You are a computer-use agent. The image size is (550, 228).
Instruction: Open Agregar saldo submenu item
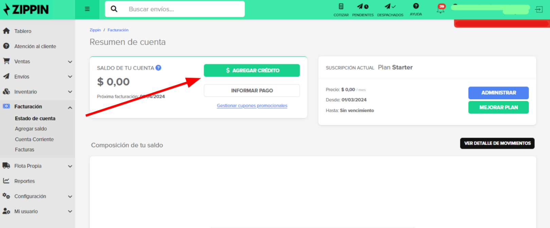coord(31,129)
